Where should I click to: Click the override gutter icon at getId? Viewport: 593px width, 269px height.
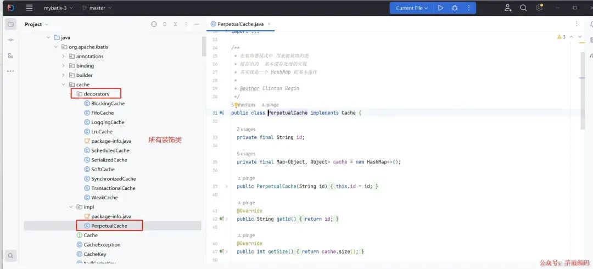click(x=222, y=218)
